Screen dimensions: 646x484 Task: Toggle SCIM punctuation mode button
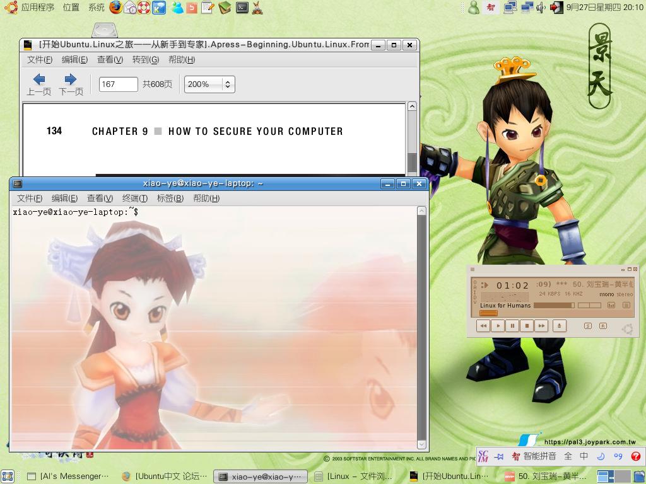618,456
